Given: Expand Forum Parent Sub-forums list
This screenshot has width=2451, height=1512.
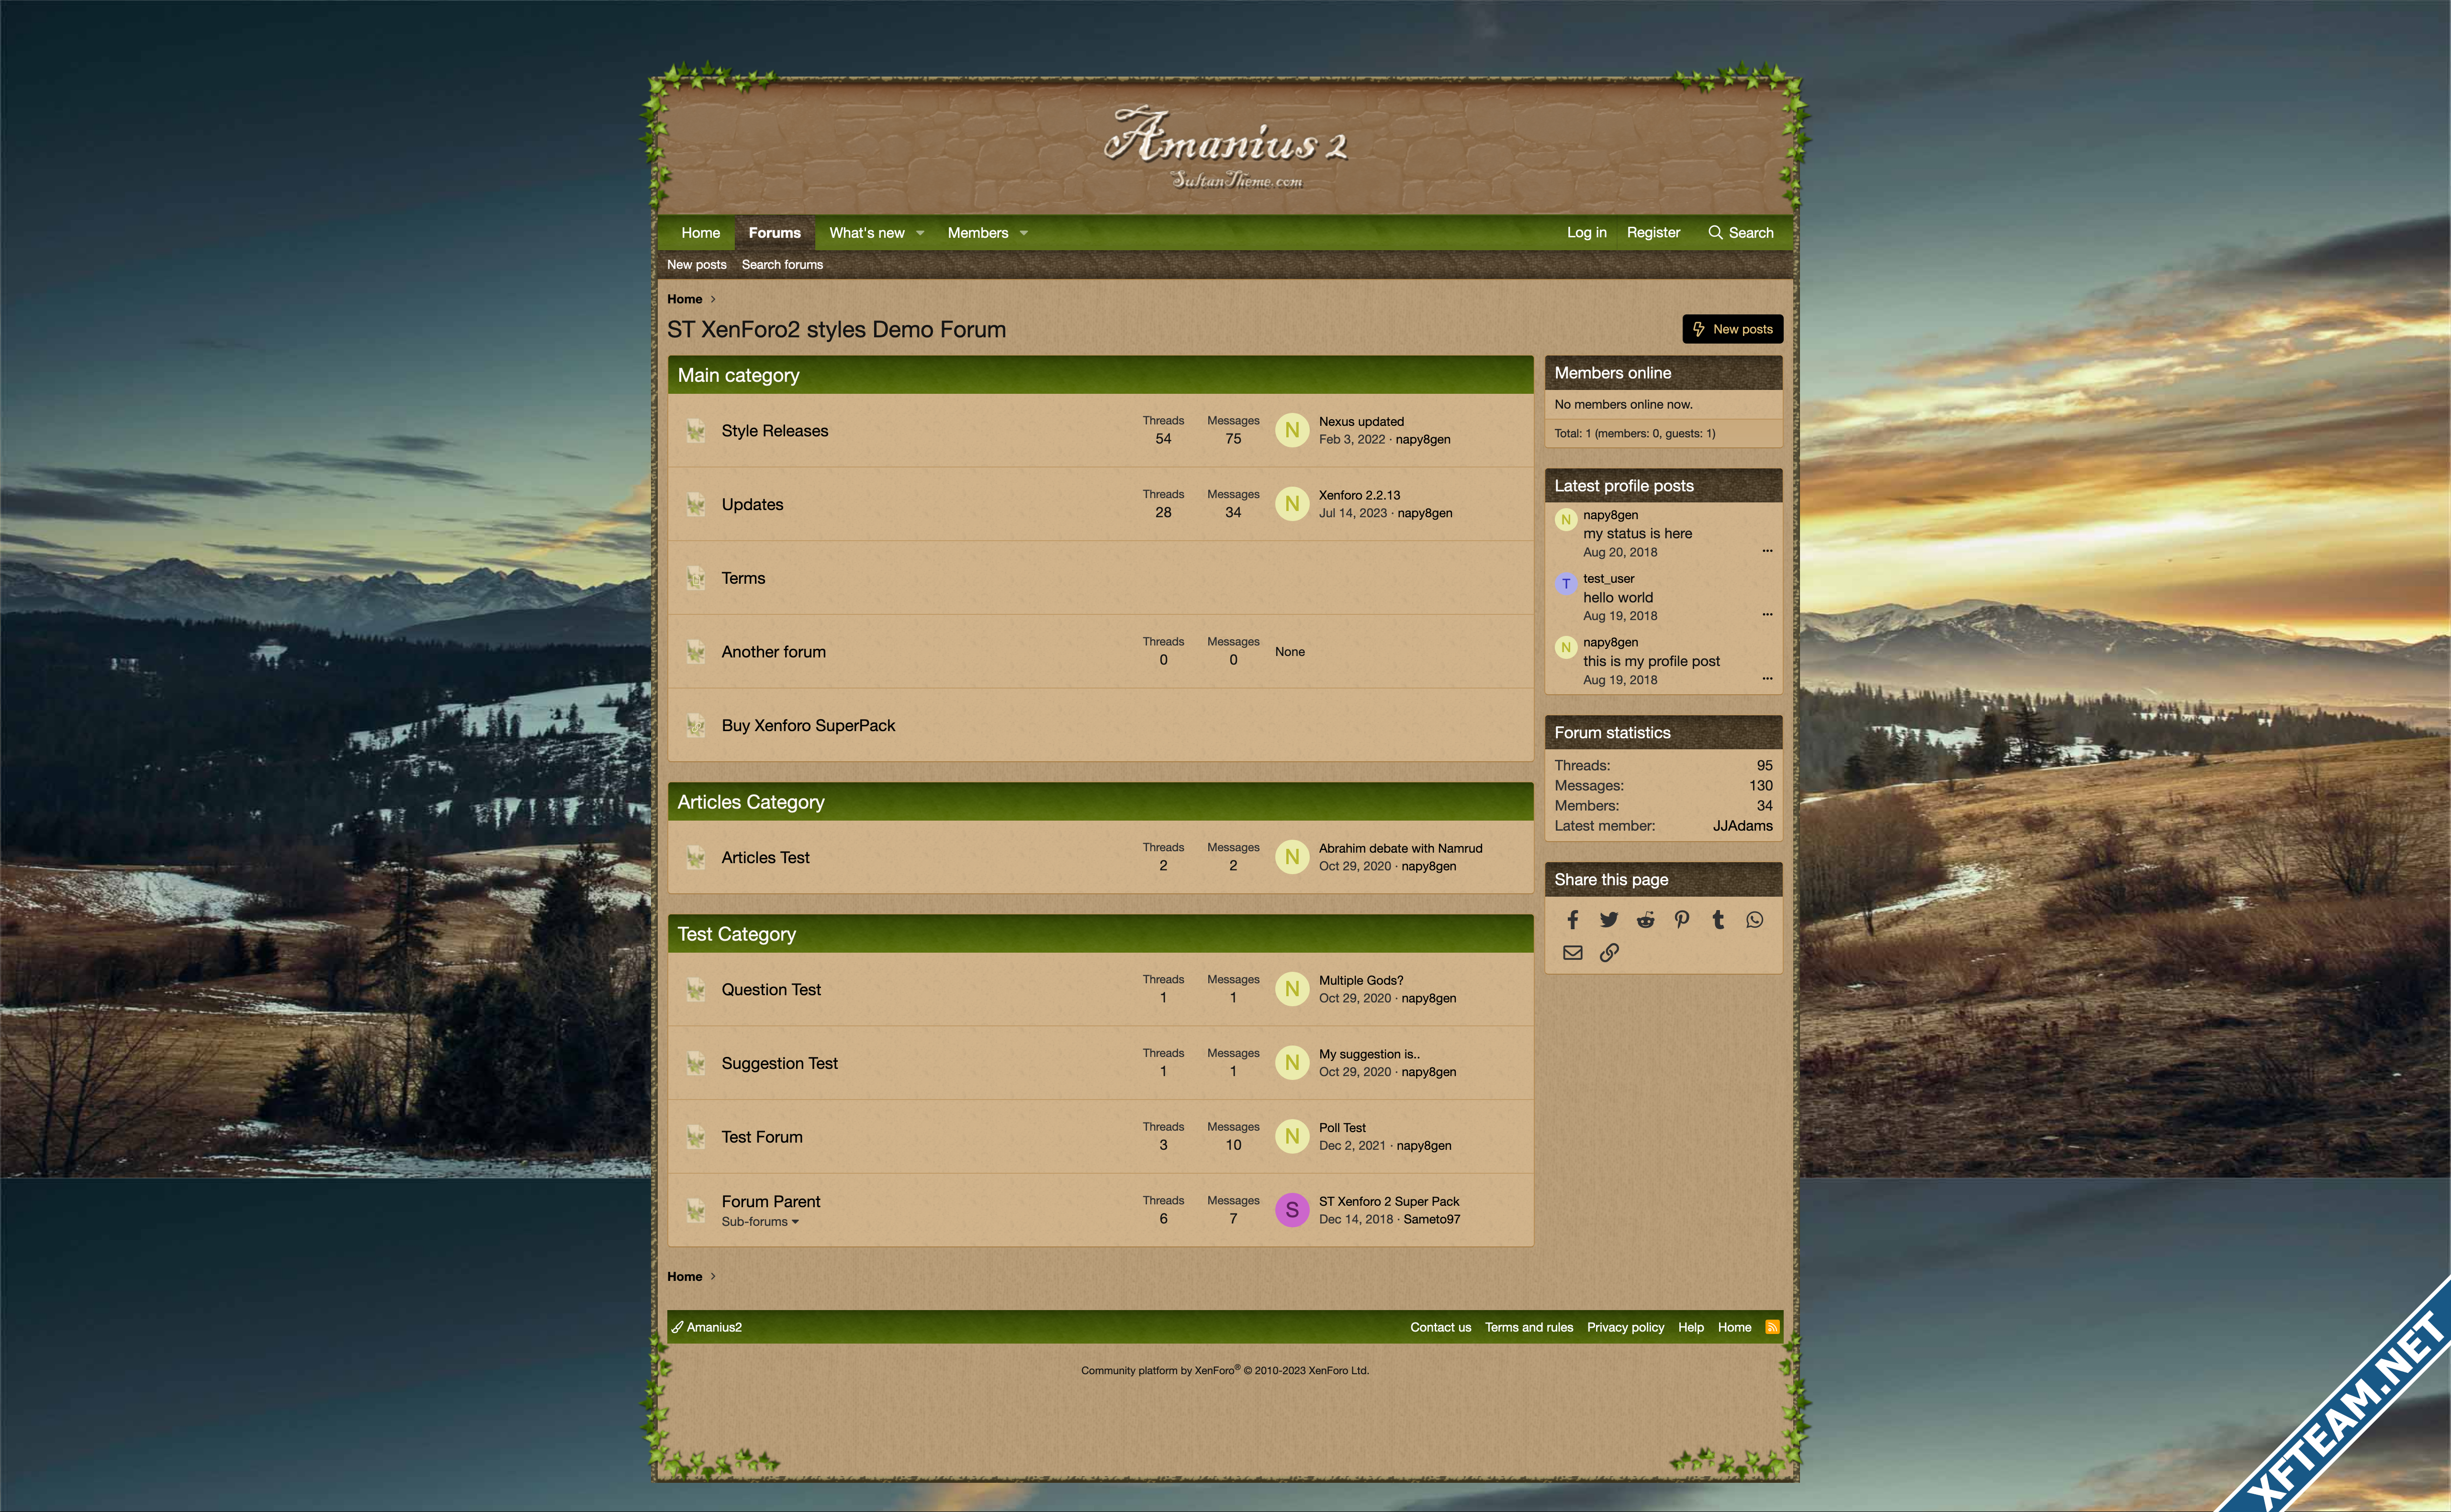Looking at the screenshot, I should coord(760,1222).
